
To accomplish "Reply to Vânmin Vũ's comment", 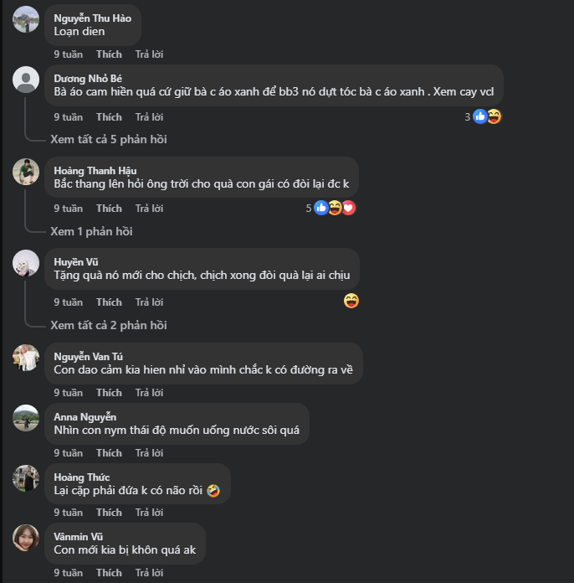I will pos(149,573).
